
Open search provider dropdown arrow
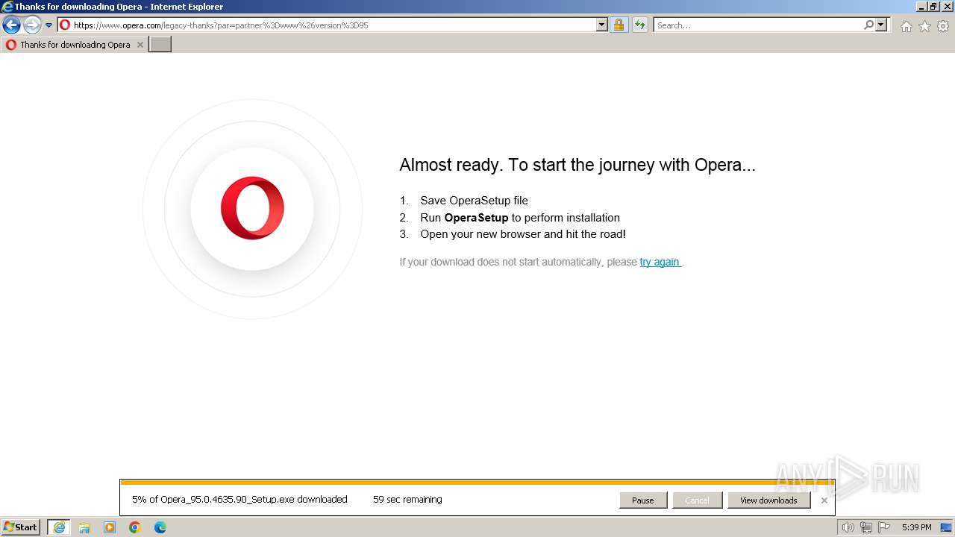pos(881,25)
